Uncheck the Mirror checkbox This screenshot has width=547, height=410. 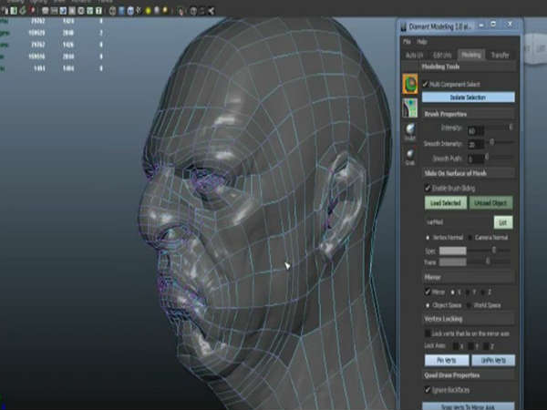[x=428, y=292]
